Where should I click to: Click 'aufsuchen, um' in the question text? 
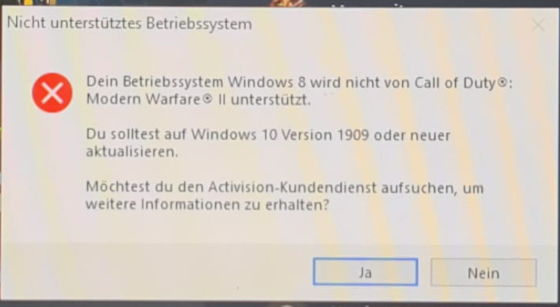[x=432, y=188]
